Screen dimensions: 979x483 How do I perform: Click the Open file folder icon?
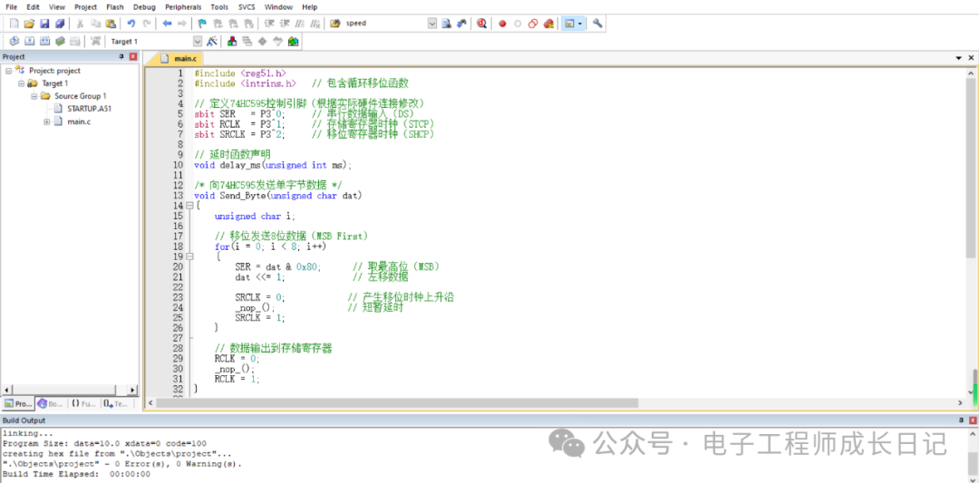click(x=29, y=24)
